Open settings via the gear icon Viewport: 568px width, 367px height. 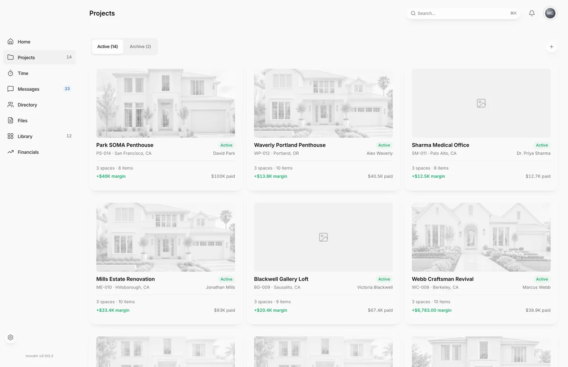pyautogui.click(x=10, y=338)
